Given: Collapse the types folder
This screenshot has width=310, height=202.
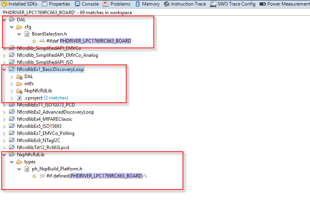Looking at the screenshot, I should click(x=12, y=162).
